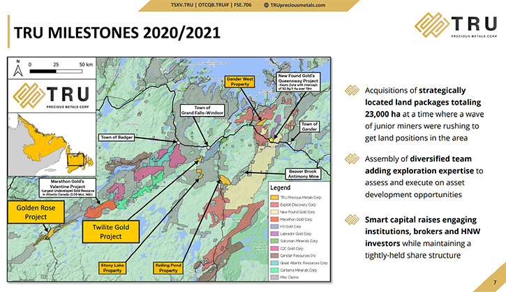Click the Newfoundland inset locator map
Viewport: 506px width, 292px height.
pyautogui.click(x=52, y=145)
